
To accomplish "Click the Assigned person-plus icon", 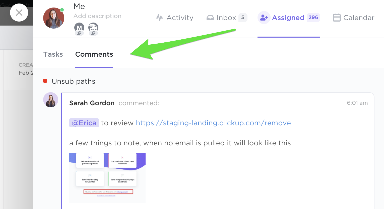I will (x=264, y=18).
